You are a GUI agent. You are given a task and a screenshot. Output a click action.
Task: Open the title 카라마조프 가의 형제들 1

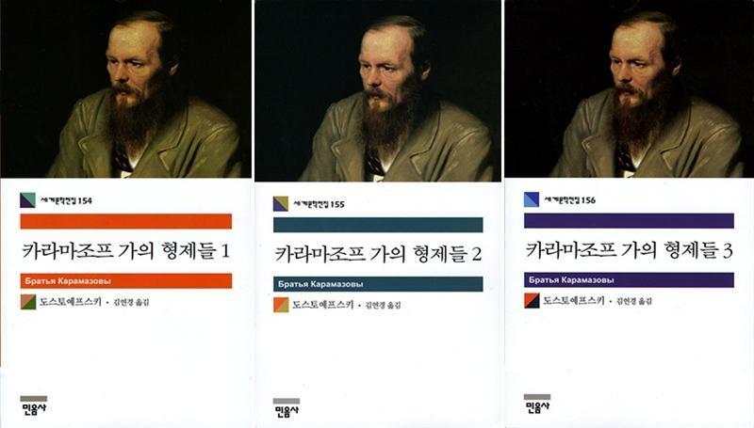[x=126, y=251]
